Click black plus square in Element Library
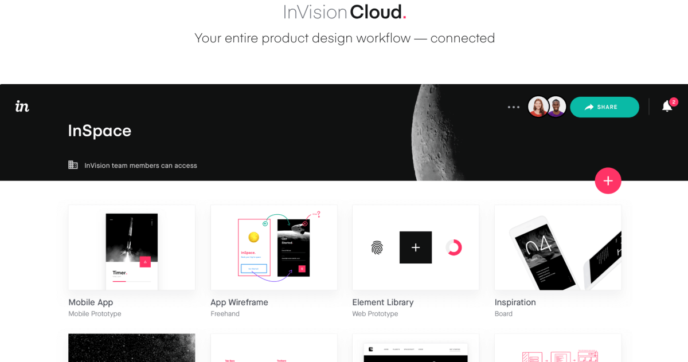 (416, 247)
